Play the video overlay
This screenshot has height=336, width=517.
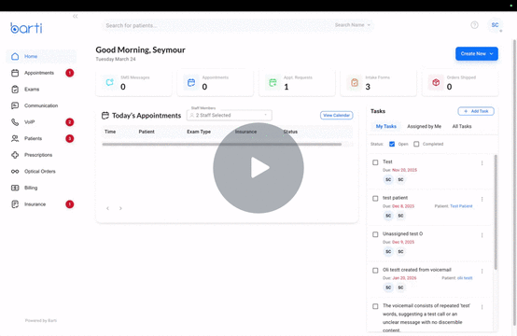258,168
